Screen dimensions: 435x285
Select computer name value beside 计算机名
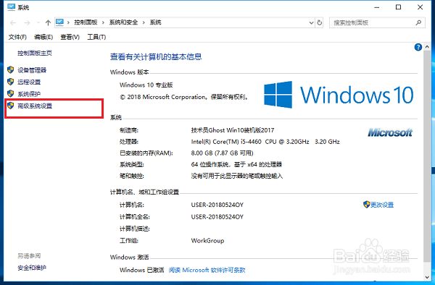coord(217,205)
